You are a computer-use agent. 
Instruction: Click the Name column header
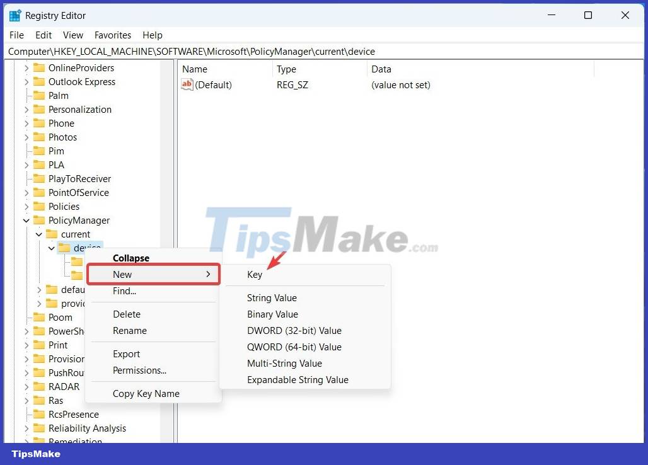pyautogui.click(x=226, y=69)
